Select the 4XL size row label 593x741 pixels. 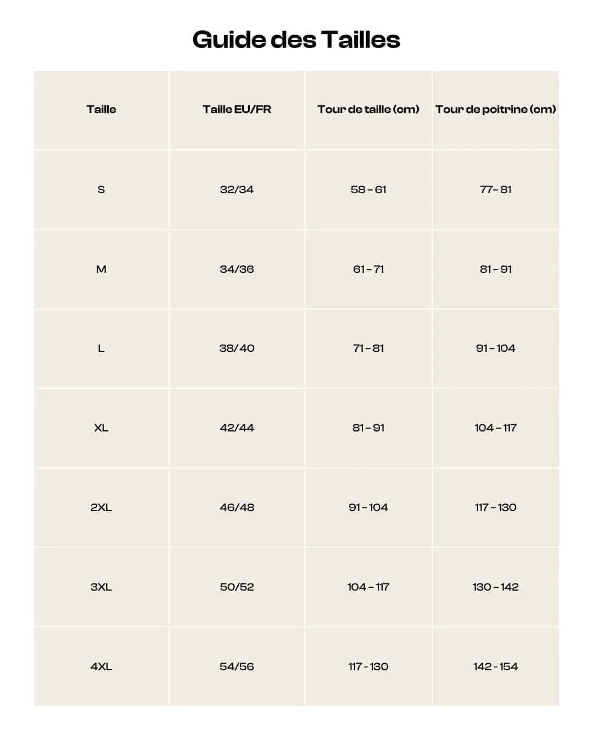(101, 666)
